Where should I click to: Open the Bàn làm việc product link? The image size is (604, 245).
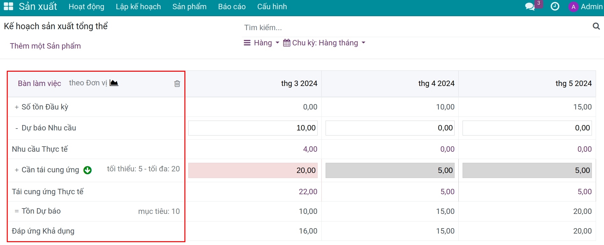point(40,83)
